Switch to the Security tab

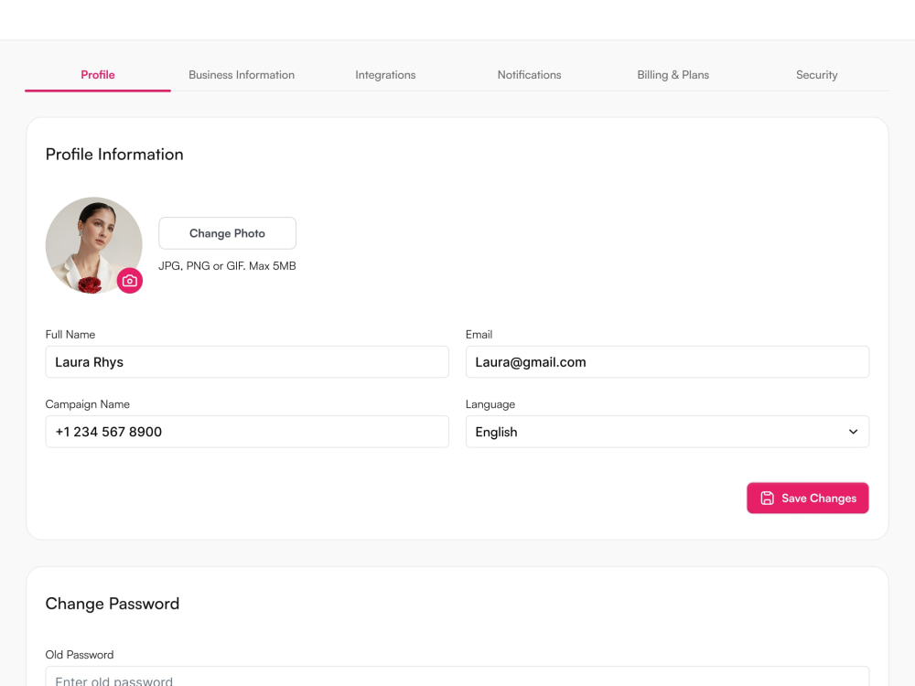tap(816, 75)
